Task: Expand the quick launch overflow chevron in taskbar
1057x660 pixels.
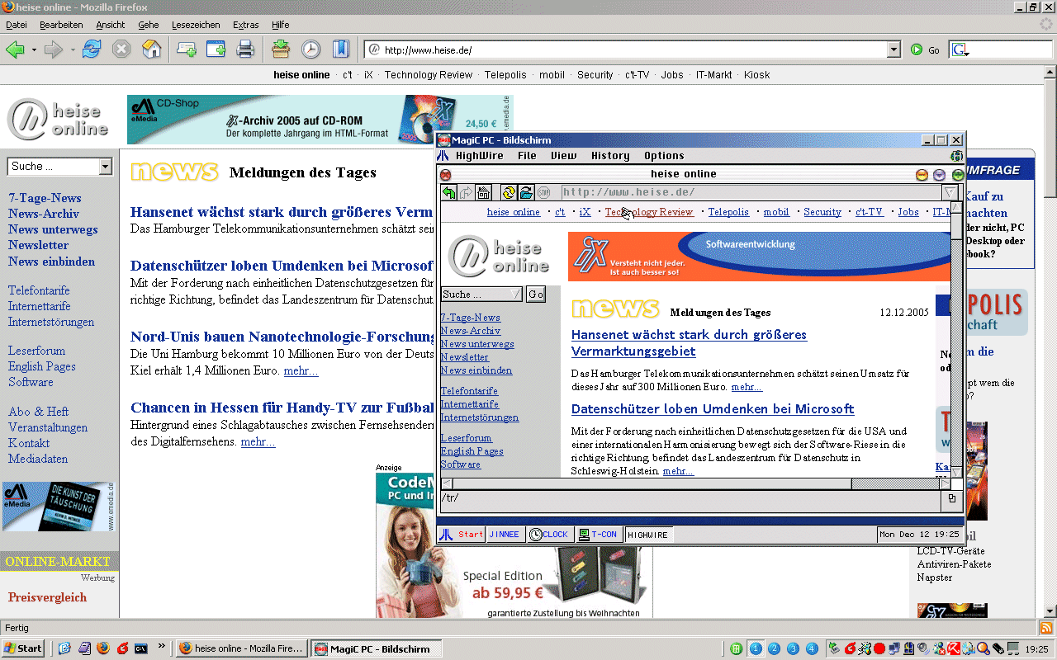Action: click(x=162, y=647)
